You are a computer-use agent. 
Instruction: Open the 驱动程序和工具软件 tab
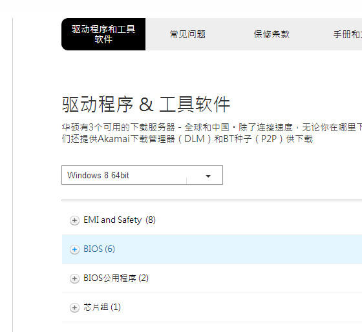tap(103, 34)
